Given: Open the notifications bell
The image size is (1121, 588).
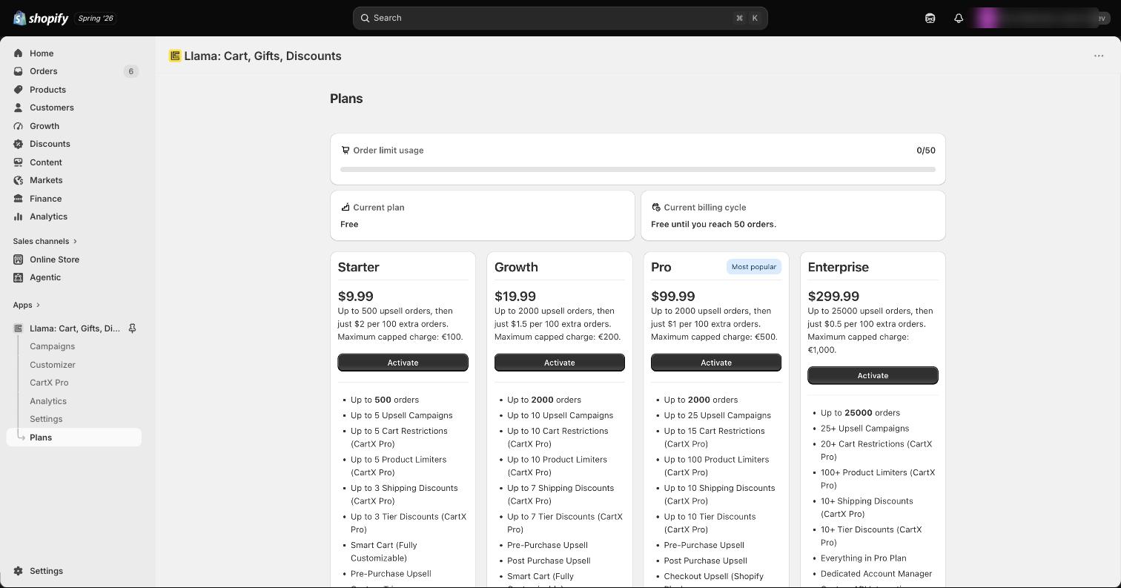Looking at the screenshot, I should click(959, 18).
